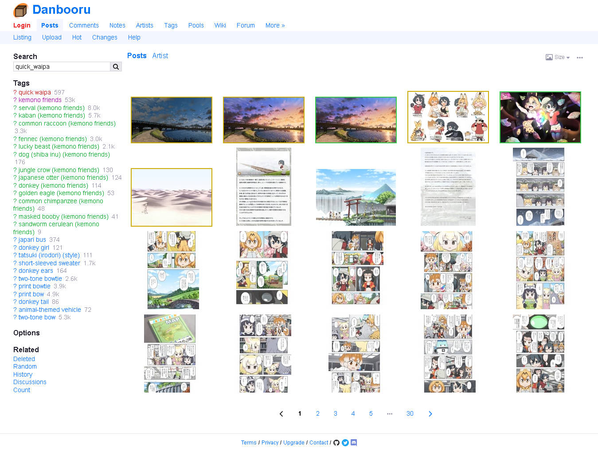Switch to the Posts main tab

[50, 25]
